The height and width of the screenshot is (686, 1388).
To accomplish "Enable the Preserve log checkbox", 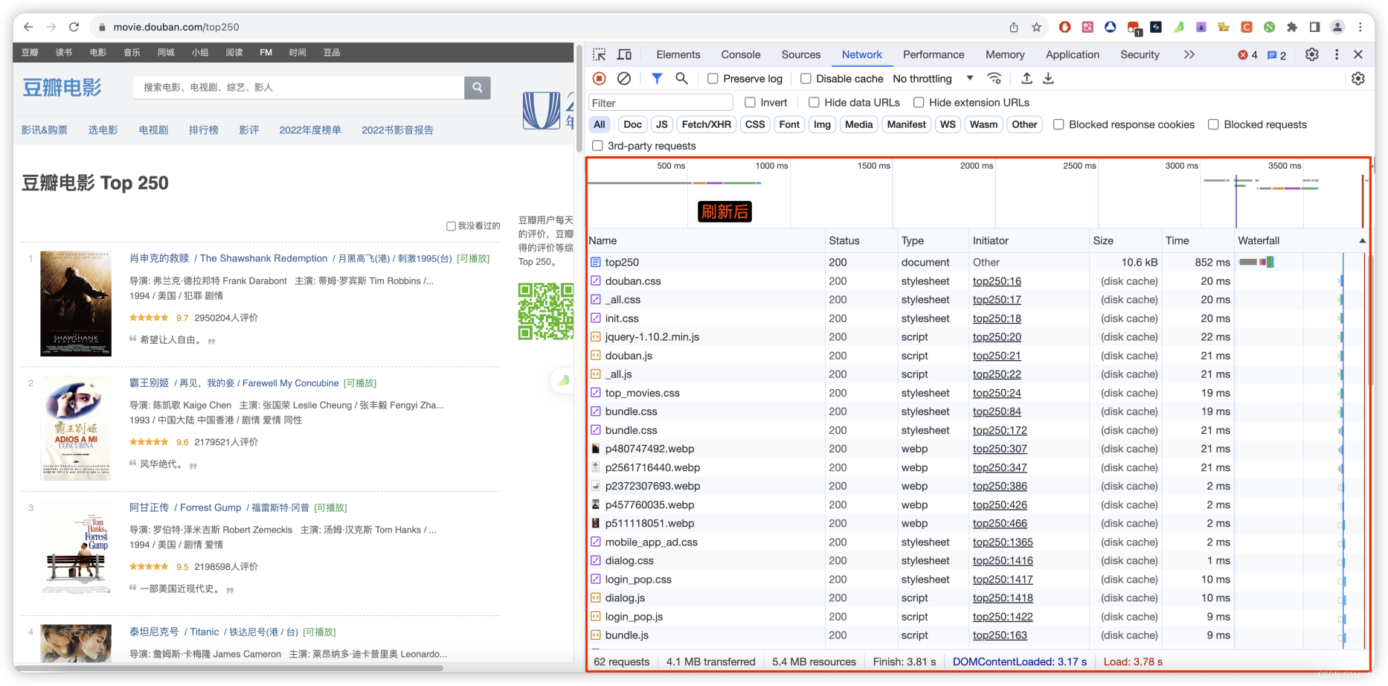I will pyautogui.click(x=713, y=78).
